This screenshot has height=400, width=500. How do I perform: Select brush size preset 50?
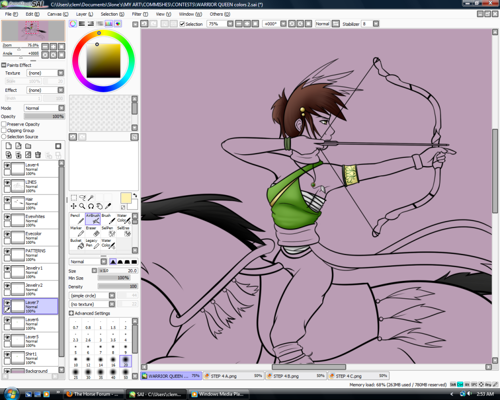125,374
